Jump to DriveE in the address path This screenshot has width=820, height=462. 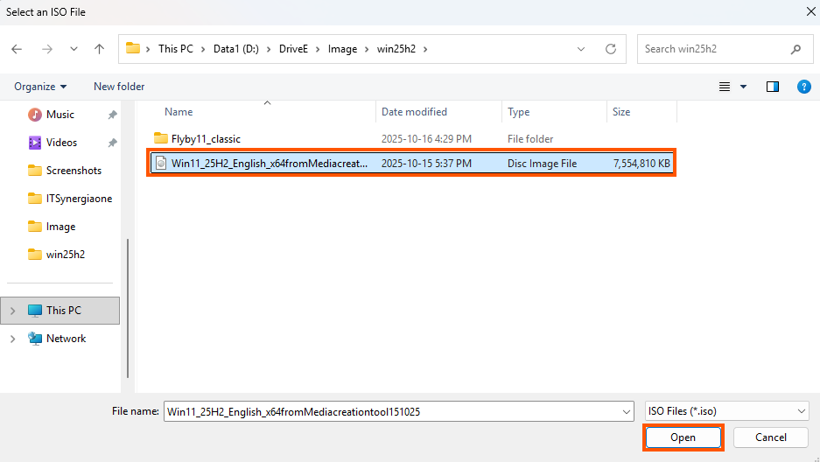293,49
